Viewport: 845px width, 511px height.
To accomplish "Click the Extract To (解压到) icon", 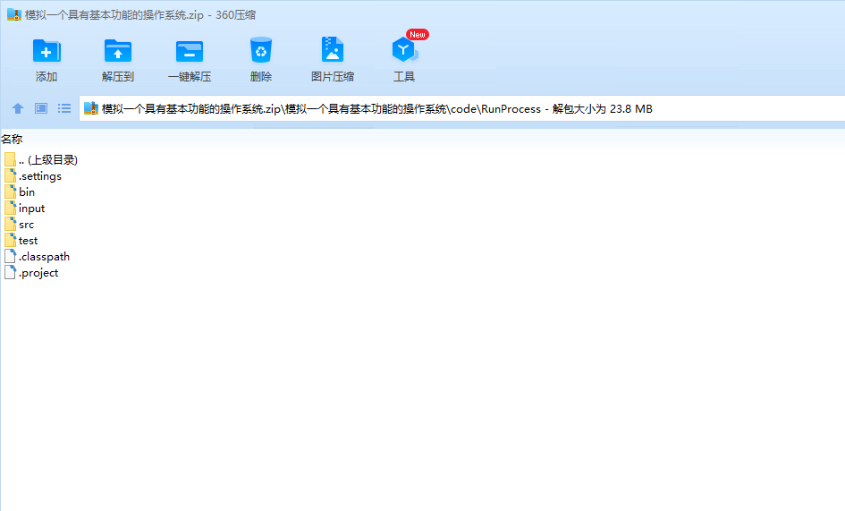I will [117, 51].
